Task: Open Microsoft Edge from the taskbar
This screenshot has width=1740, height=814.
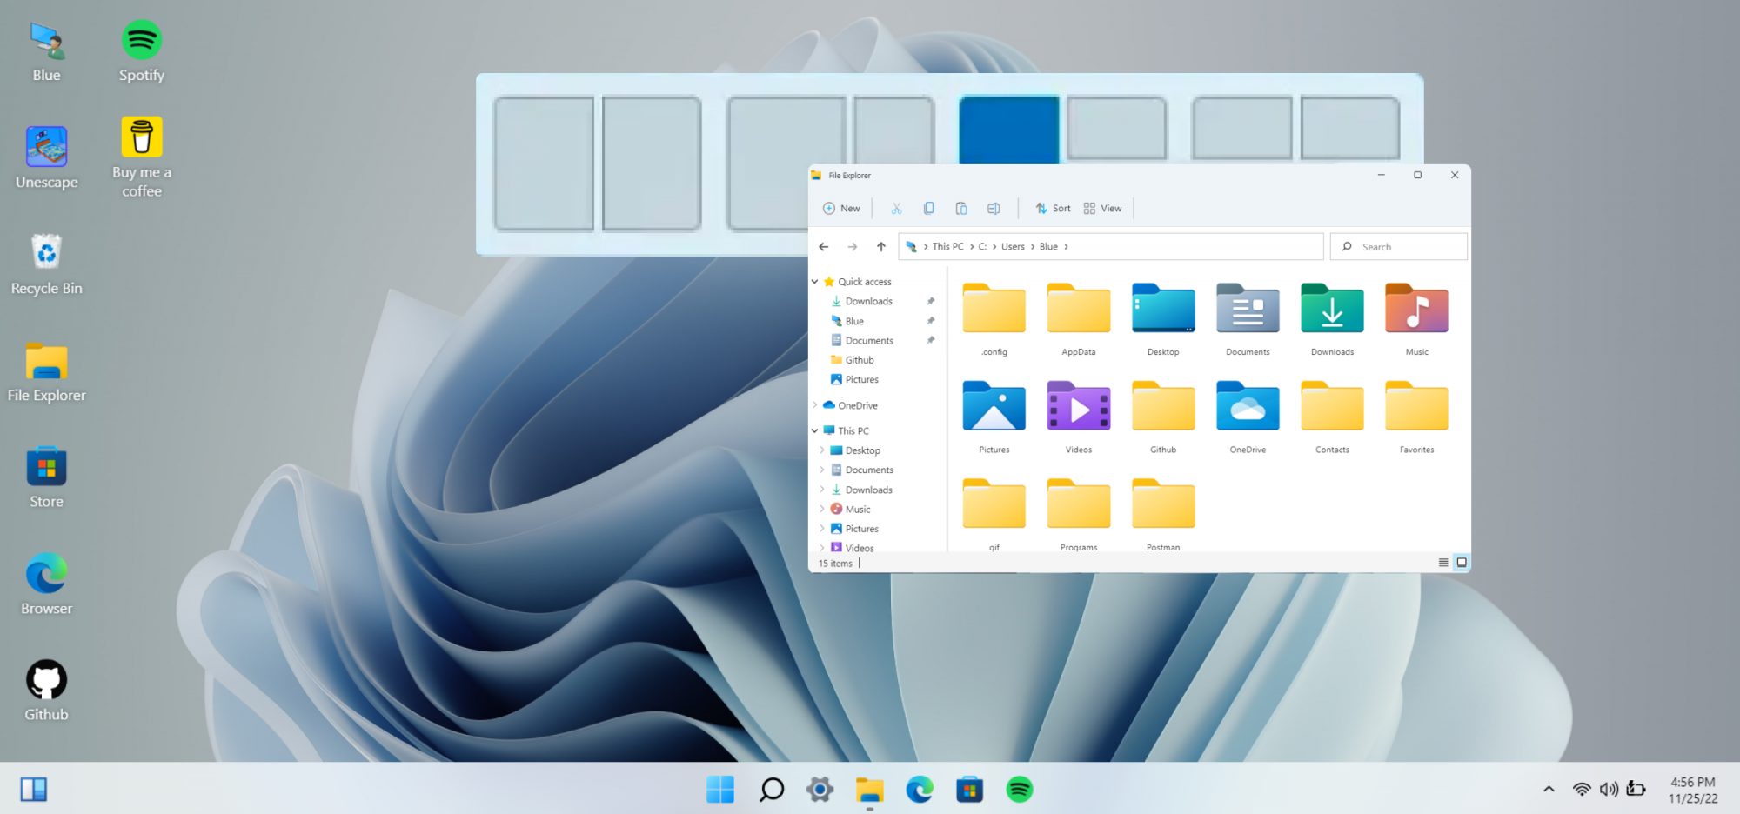Action: (920, 790)
